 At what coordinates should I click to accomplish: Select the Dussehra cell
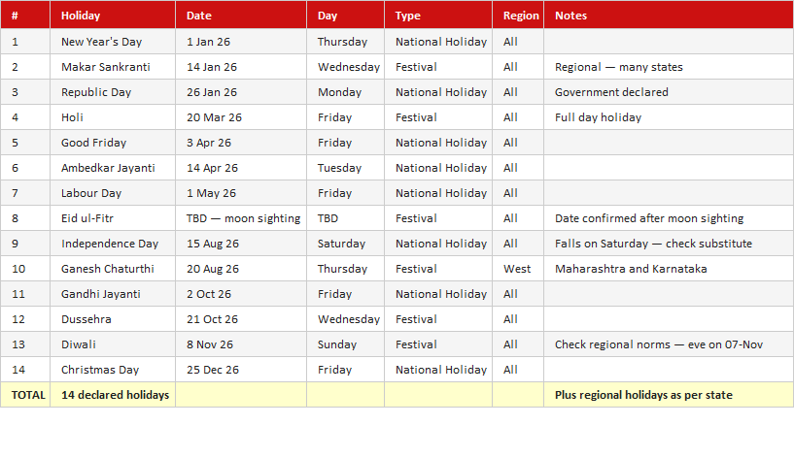(x=113, y=319)
